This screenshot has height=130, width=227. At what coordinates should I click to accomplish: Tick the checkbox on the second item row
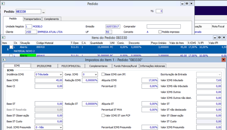tap(11, 55)
